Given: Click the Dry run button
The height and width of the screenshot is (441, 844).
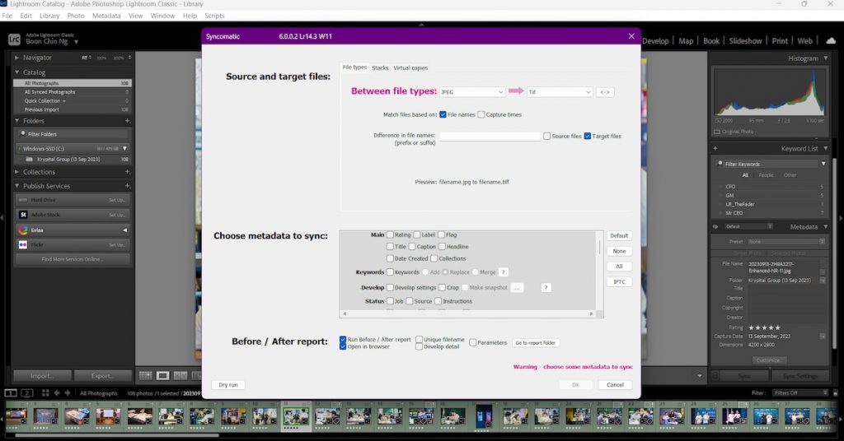Looking at the screenshot, I should click(228, 384).
